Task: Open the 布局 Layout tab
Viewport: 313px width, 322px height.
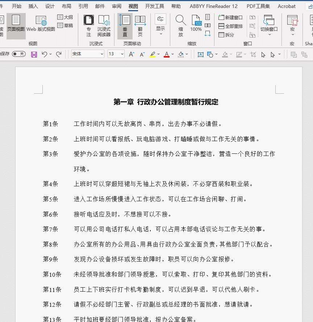Action: click(66, 6)
